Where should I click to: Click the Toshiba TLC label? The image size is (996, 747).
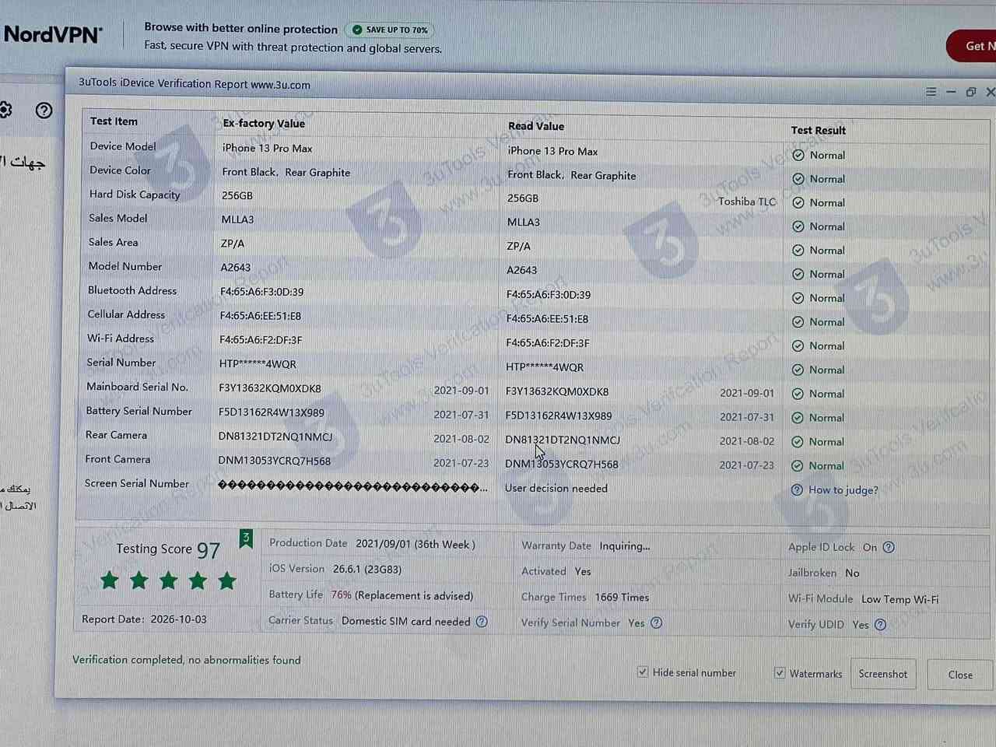(x=747, y=202)
